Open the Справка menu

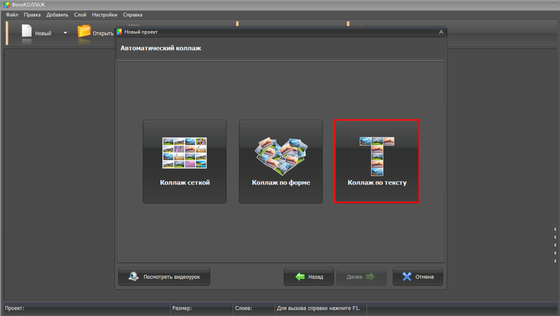pyautogui.click(x=132, y=15)
